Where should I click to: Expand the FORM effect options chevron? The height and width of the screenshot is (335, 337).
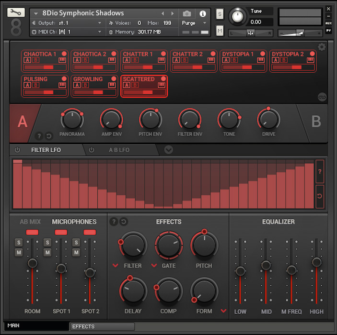pyautogui.click(x=223, y=311)
